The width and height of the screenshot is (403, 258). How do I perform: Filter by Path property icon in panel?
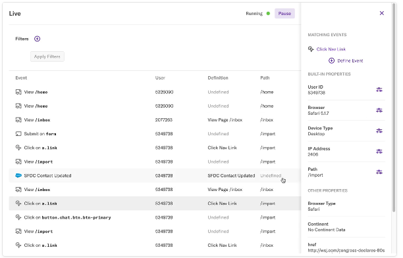379,172
